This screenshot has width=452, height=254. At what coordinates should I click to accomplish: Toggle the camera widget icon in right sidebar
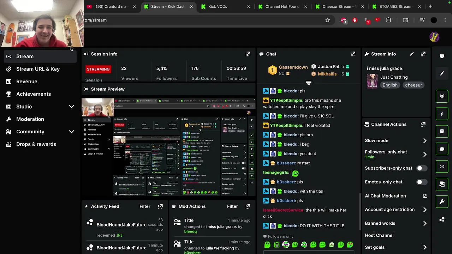point(442,184)
